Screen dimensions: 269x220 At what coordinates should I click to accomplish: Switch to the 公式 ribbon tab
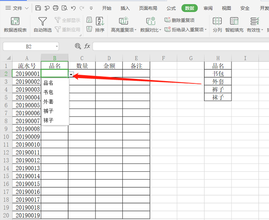click(x=171, y=8)
